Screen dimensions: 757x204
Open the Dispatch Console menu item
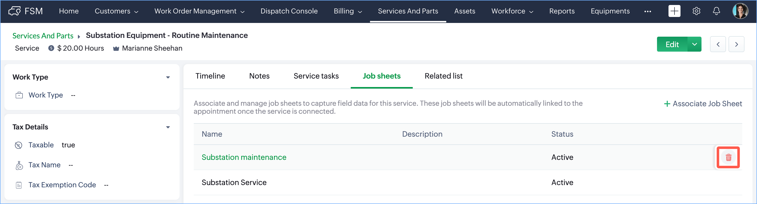click(289, 11)
